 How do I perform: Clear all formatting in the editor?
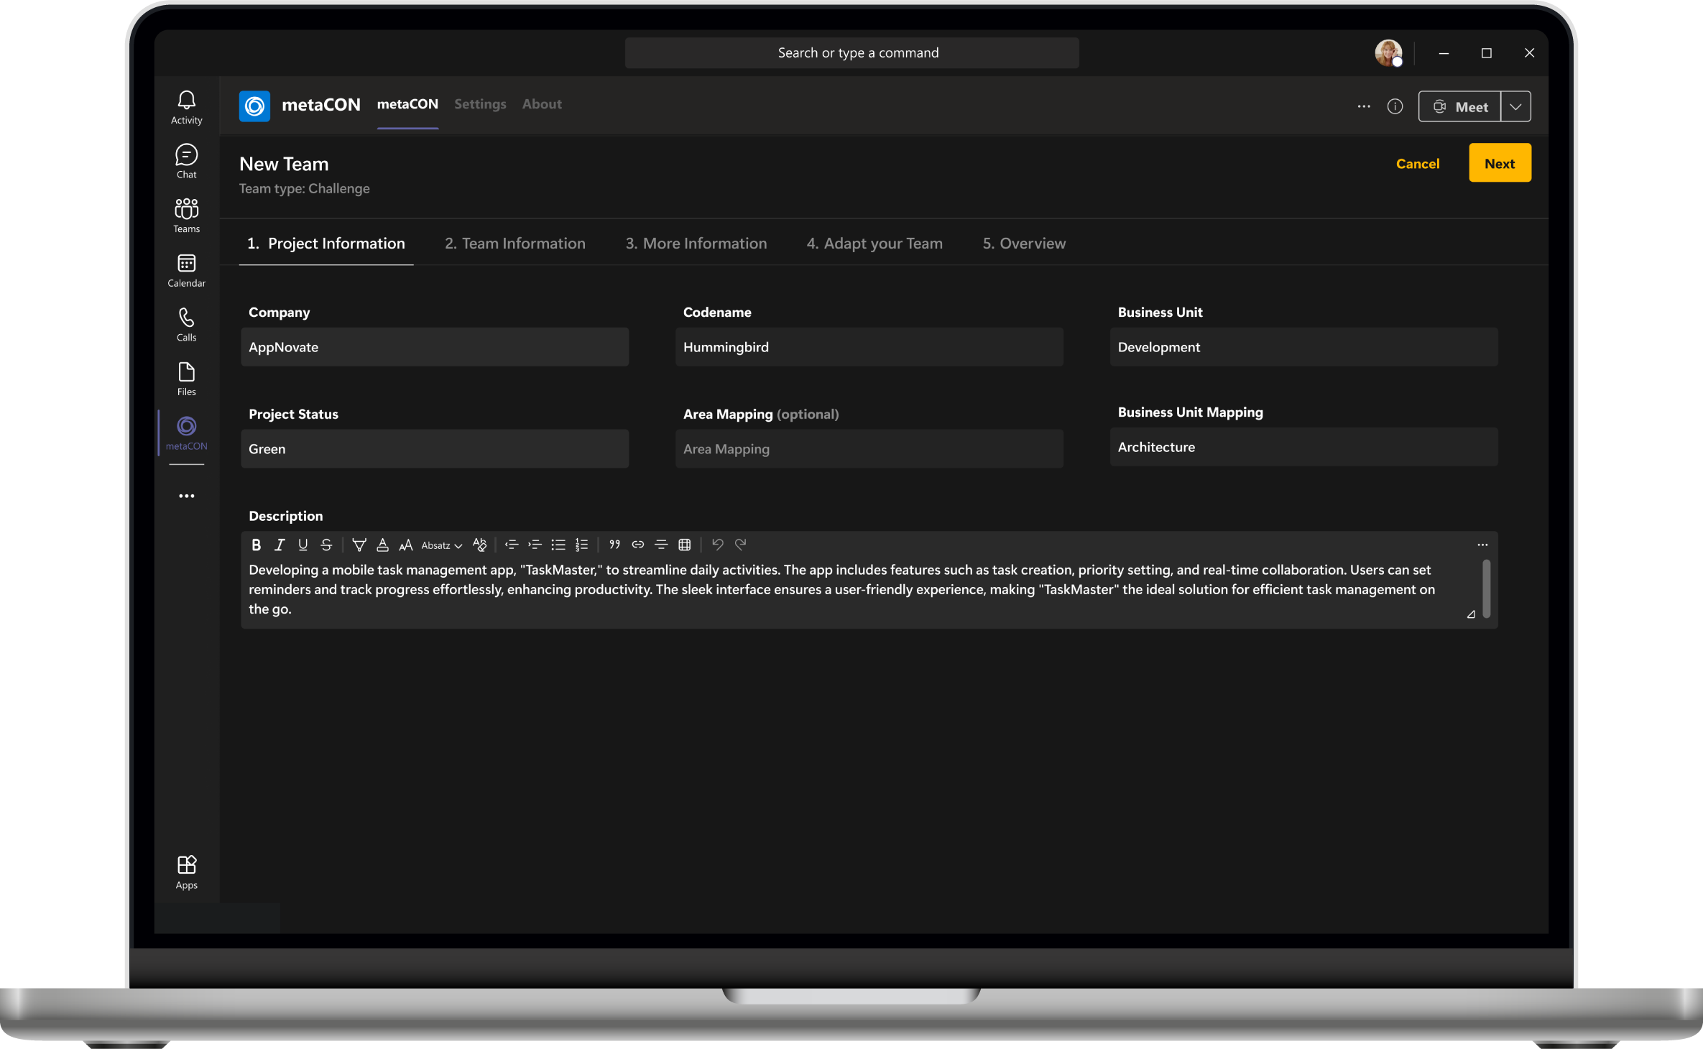[x=479, y=545]
